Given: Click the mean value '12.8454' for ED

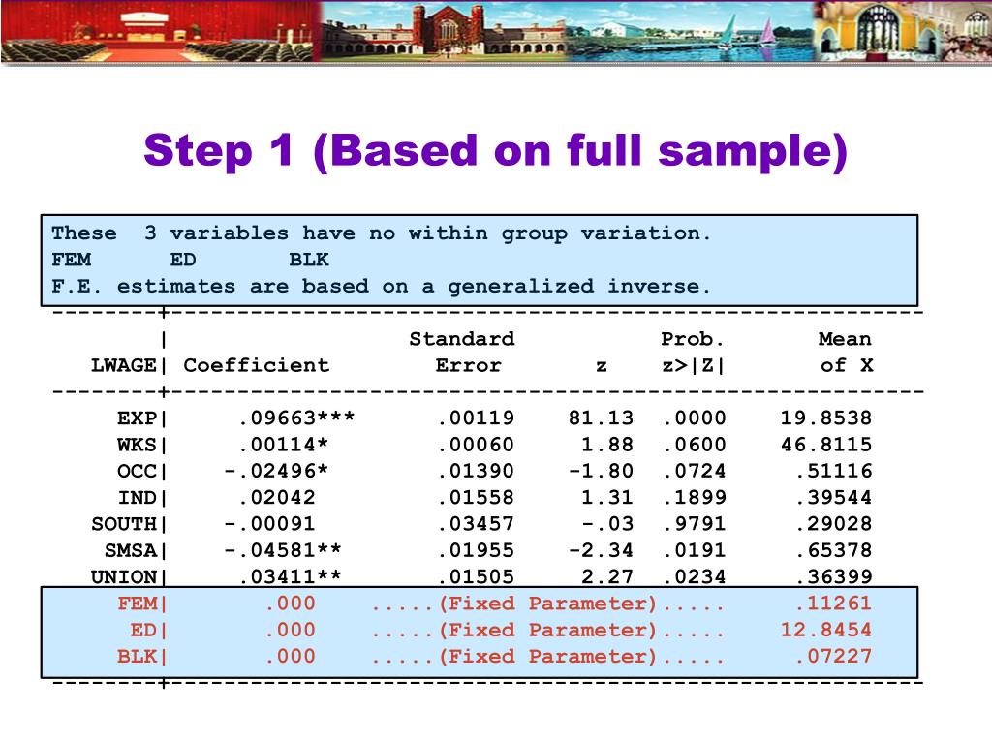Looking at the screenshot, I should point(825,630).
